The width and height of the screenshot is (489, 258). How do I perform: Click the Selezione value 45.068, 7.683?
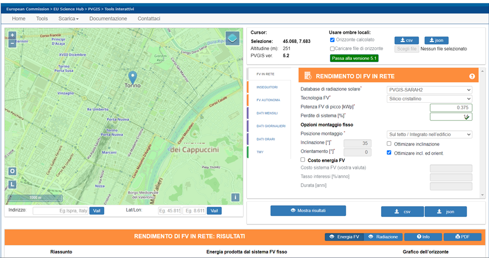(297, 41)
